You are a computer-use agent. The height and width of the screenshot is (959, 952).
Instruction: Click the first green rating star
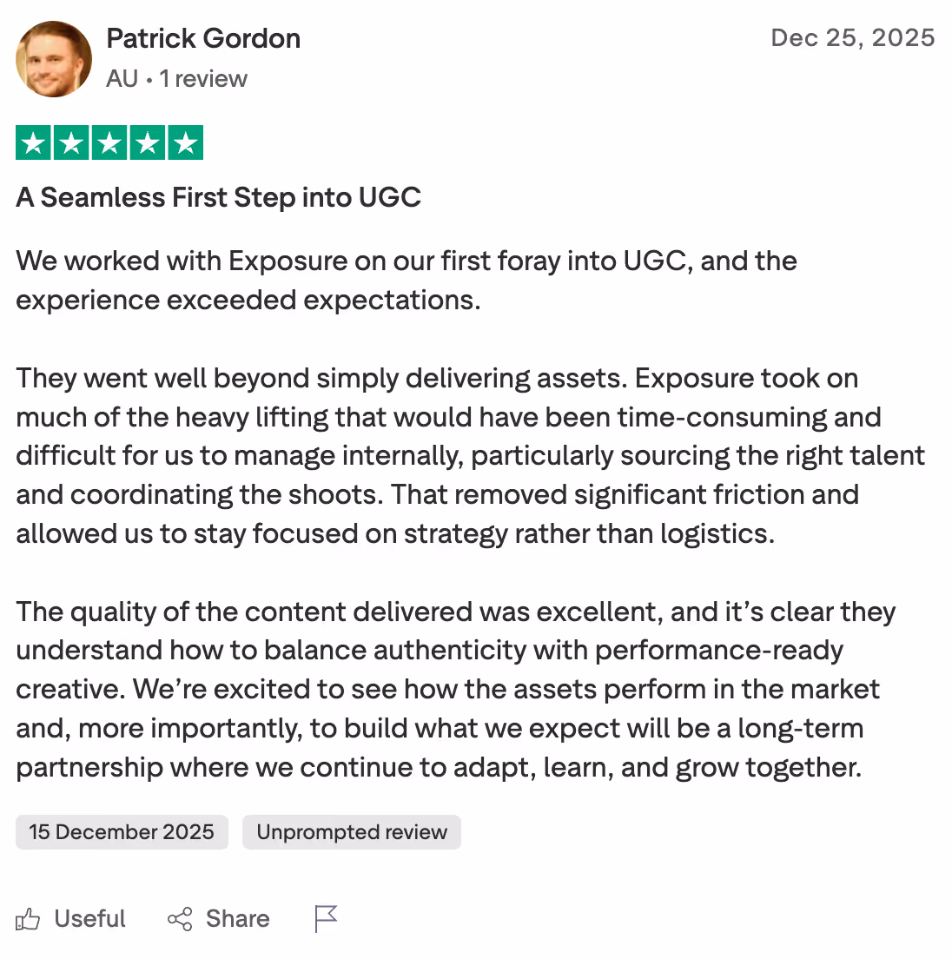pos(33,142)
